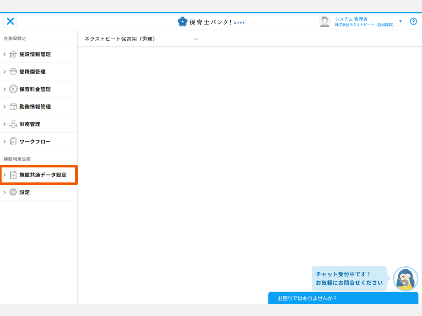The image size is (422, 316).
Task: Click the facility building icon
Action: pos(13,54)
